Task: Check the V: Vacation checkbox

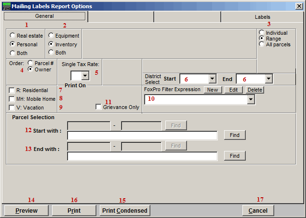Action: (12, 108)
